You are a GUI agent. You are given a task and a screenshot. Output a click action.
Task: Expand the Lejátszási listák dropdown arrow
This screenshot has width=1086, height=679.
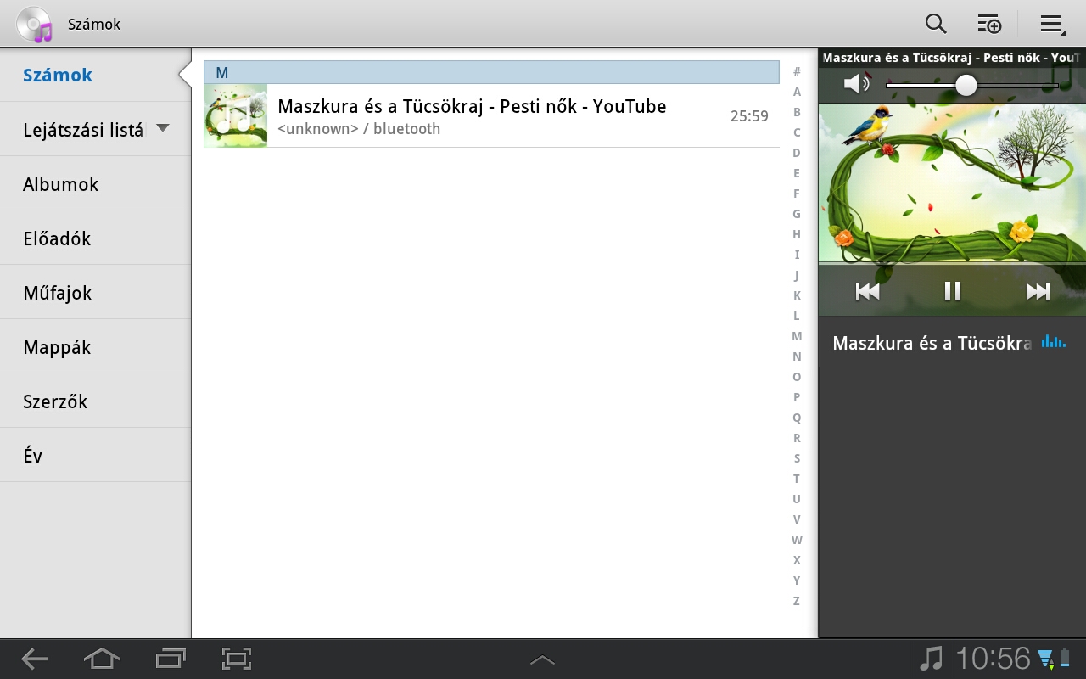pos(163,129)
